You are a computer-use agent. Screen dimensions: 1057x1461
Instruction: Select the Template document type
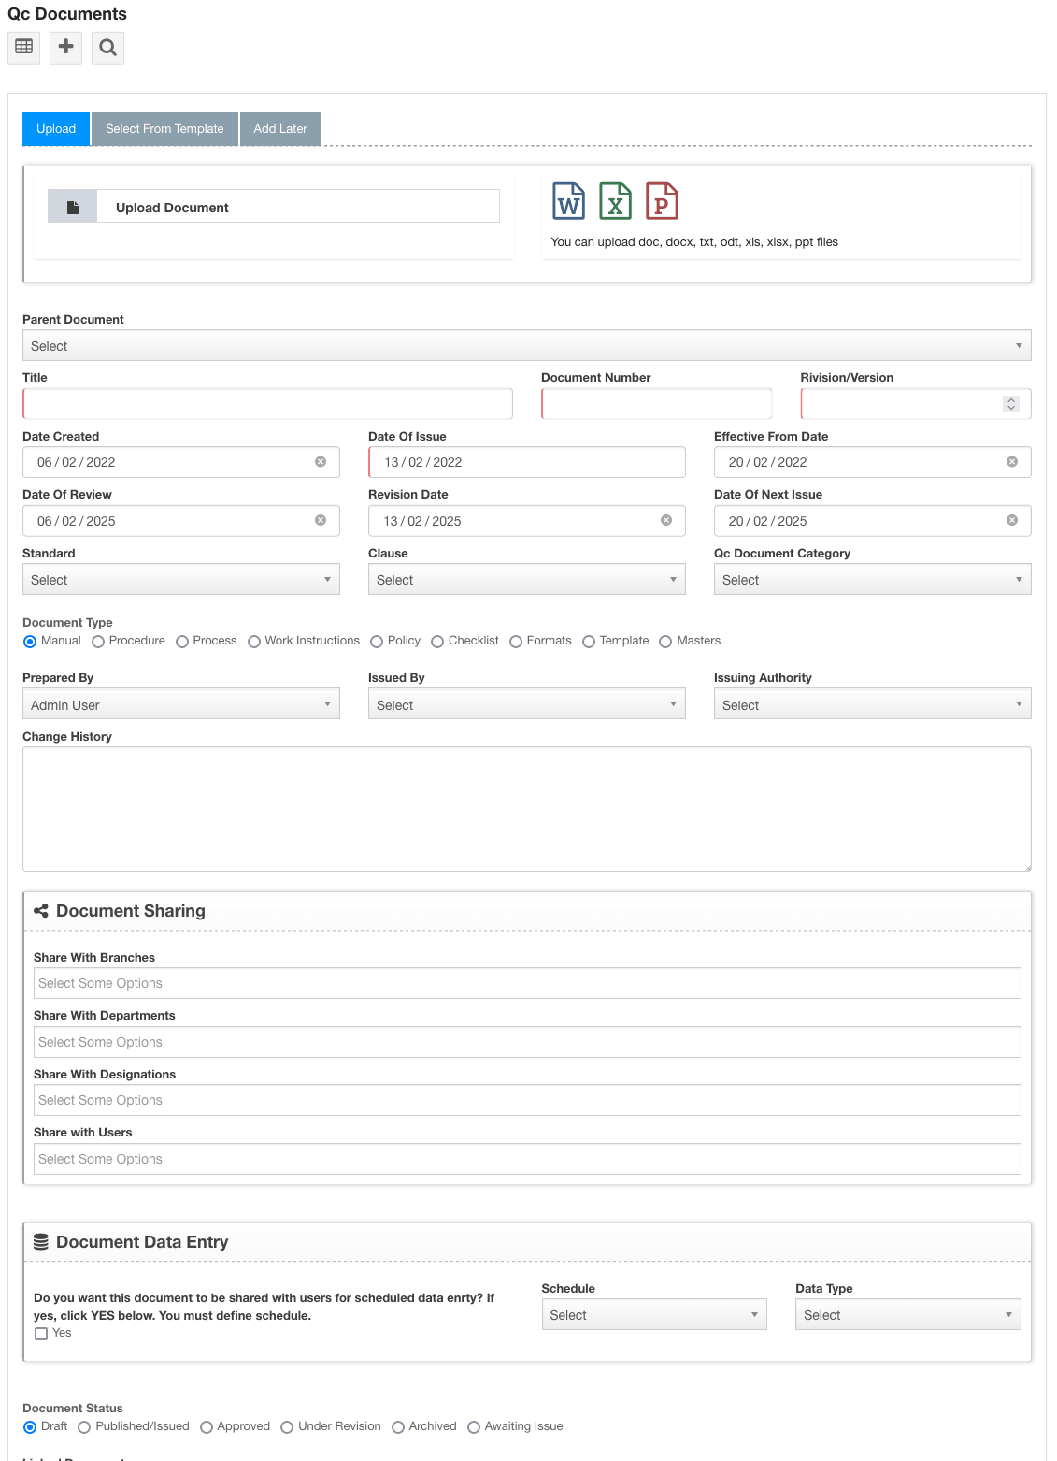pyautogui.click(x=589, y=642)
